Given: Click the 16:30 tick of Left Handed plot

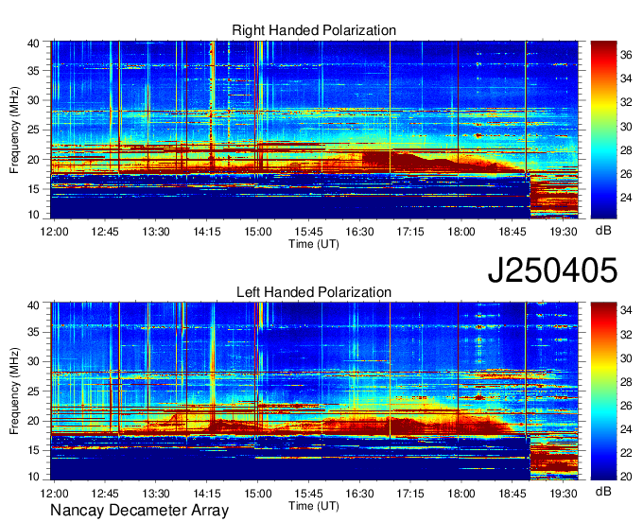Looking at the screenshot, I should click(x=359, y=494).
